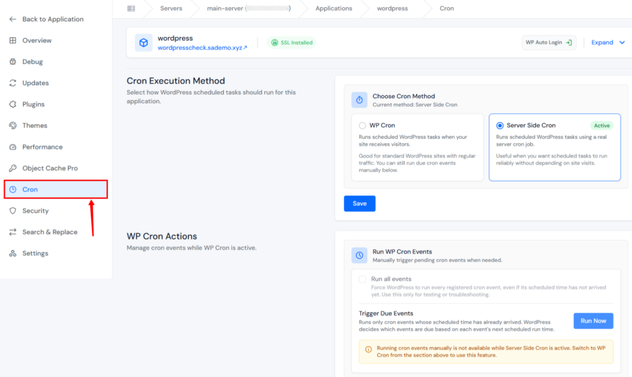Screen dimensions: 632x377
Task: Click the WP Cron option card description
Action: [417, 154]
